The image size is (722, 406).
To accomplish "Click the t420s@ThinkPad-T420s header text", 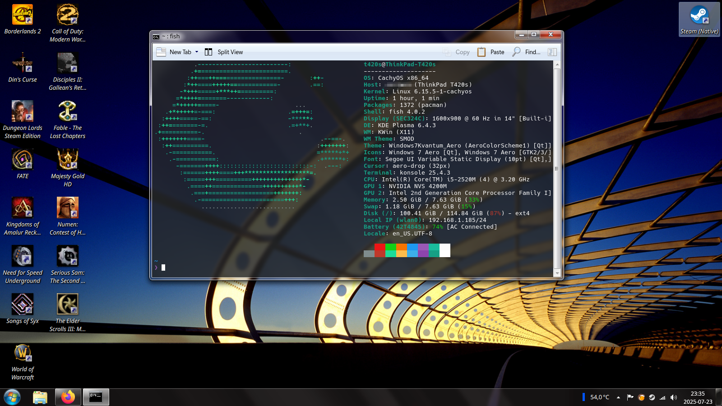I will tap(400, 65).
